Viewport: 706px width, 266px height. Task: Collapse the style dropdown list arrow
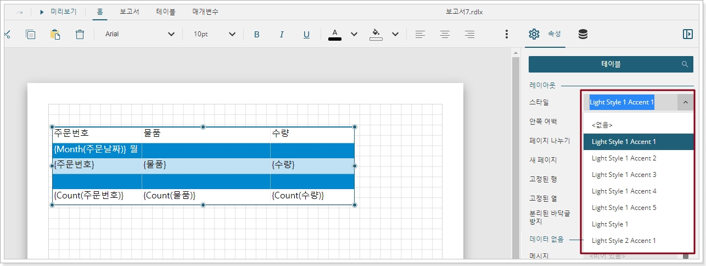coord(685,102)
